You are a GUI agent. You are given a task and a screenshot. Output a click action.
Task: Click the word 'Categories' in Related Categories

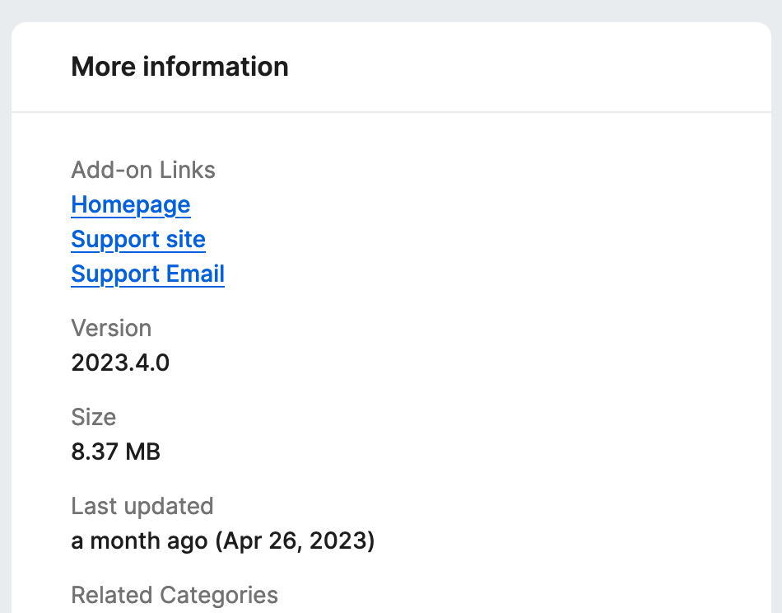[219, 596]
